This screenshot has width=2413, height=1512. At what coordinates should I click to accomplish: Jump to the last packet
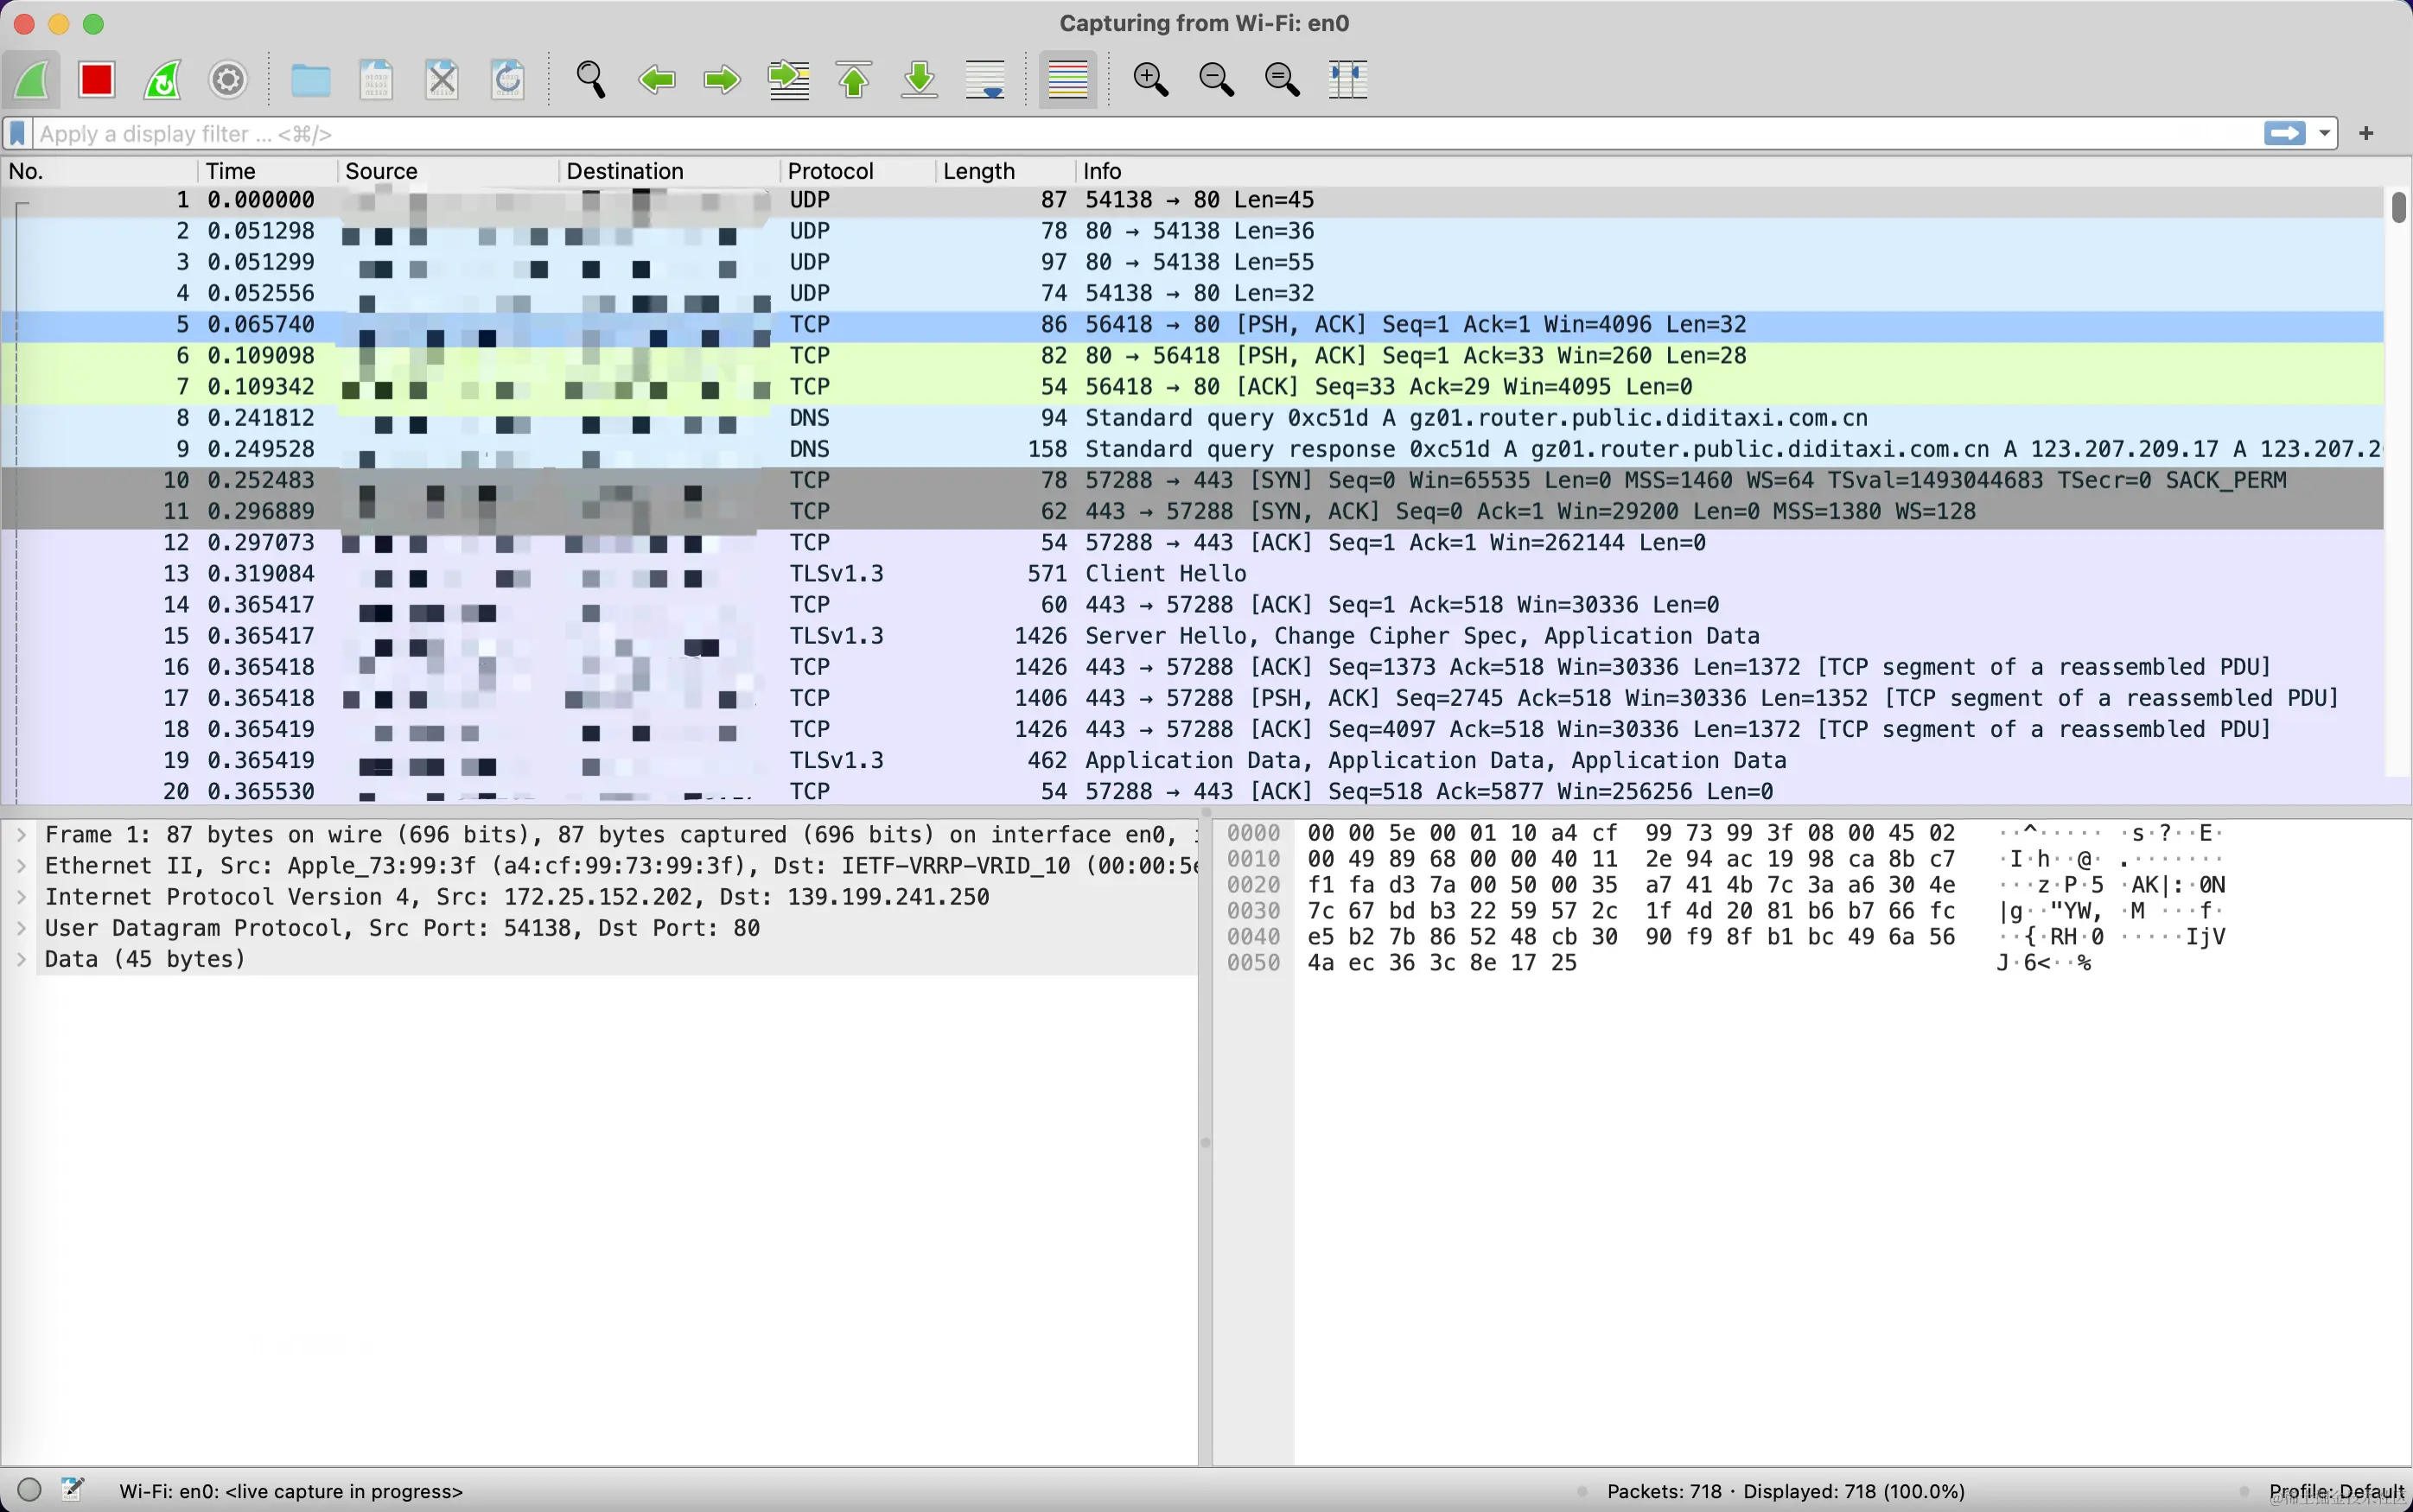919,80
